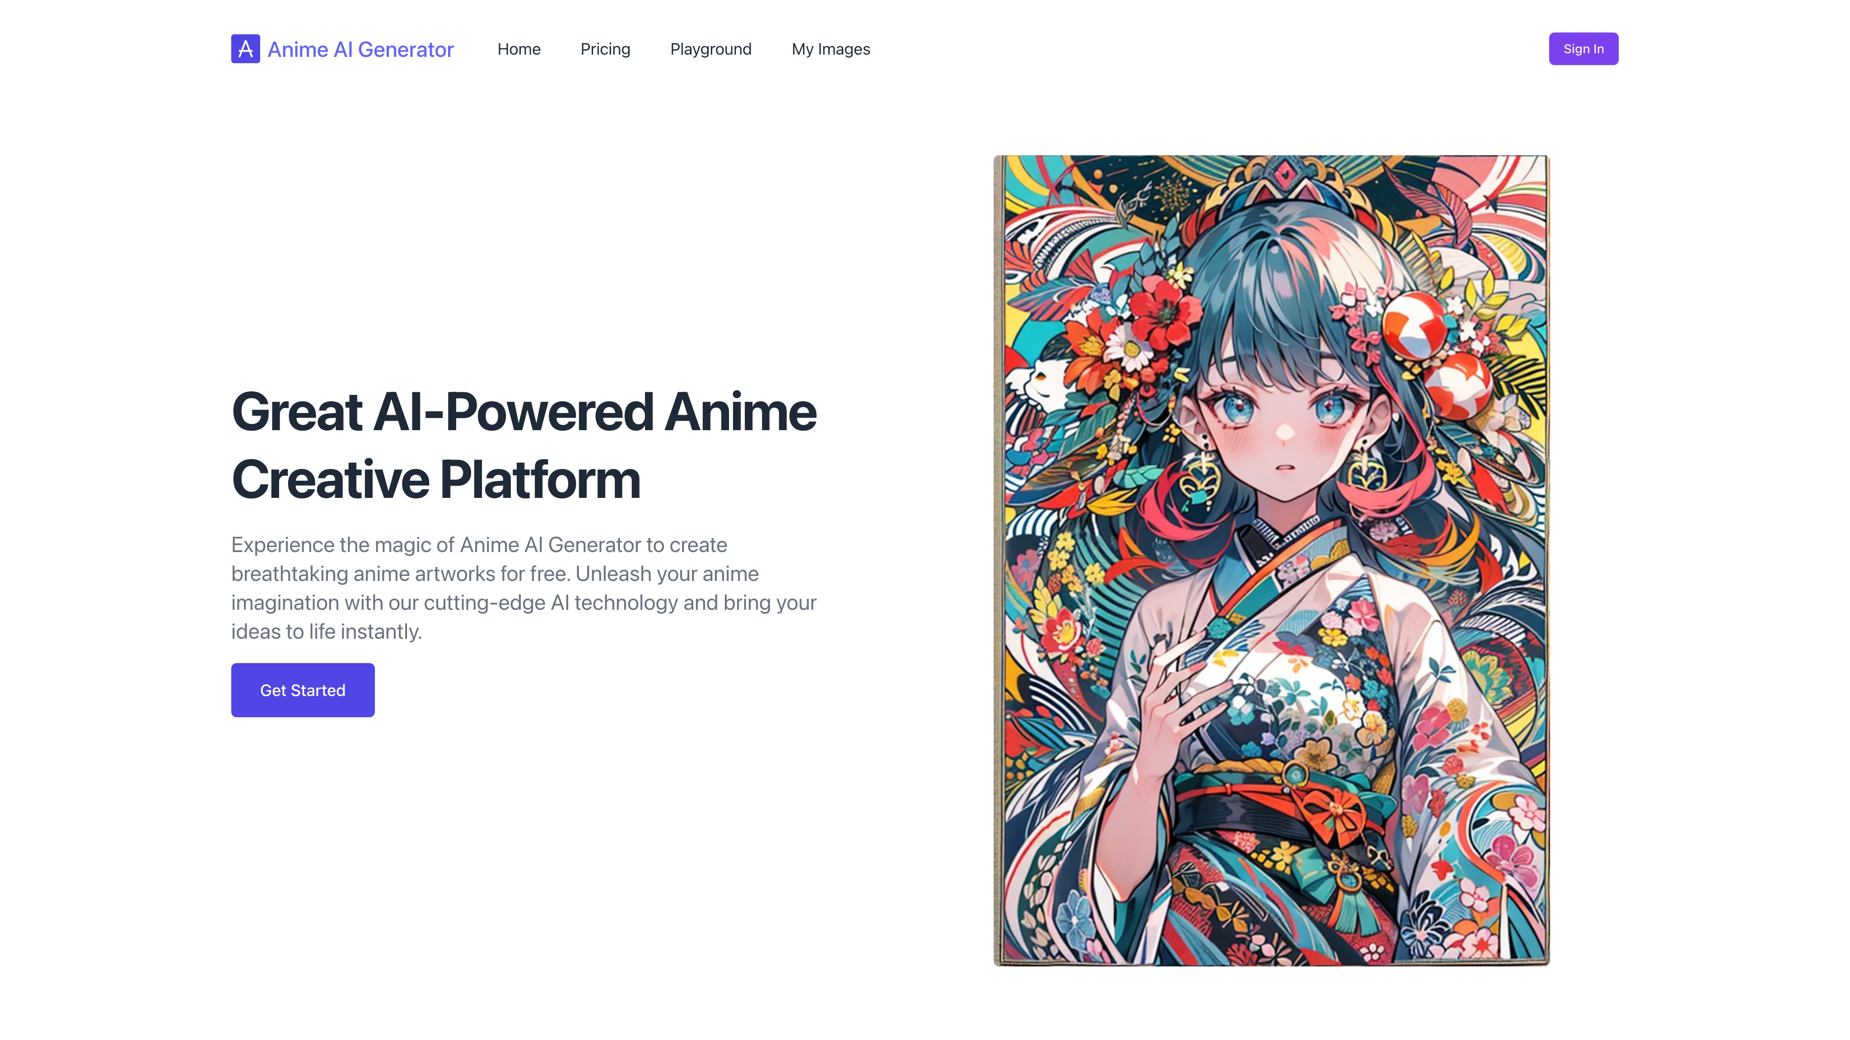Viewport: 1850px width, 1040px height.
Task: Go to the Home page
Action: (x=519, y=49)
